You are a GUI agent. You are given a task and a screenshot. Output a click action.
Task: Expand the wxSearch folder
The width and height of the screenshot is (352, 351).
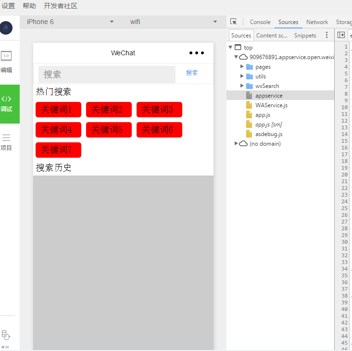point(242,86)
